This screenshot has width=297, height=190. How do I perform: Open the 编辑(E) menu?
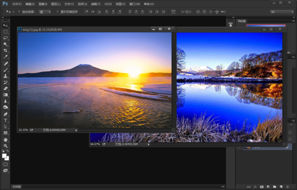tap(30, 4)
